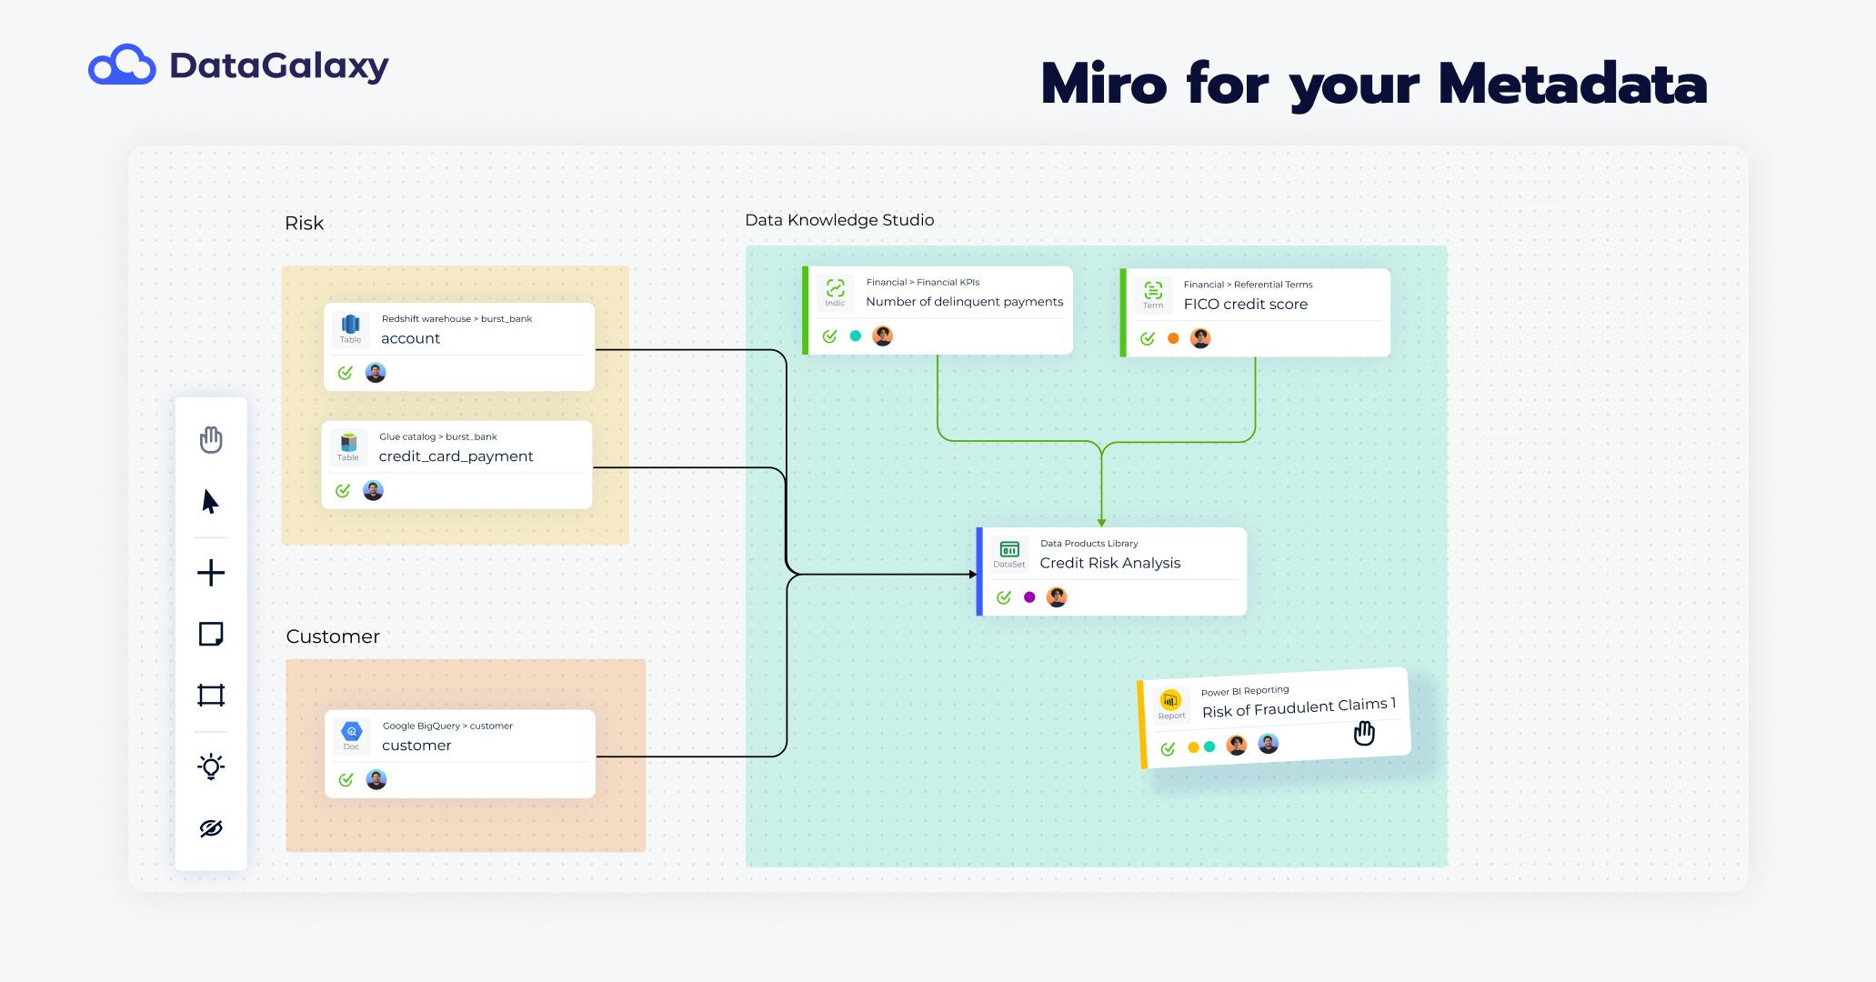Click the plus add-object tool
Image resolution: width=1876 pixels, height=982 pixels.
[x=211, y=573]
